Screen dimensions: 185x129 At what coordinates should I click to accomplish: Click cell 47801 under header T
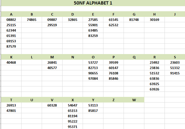11,111
